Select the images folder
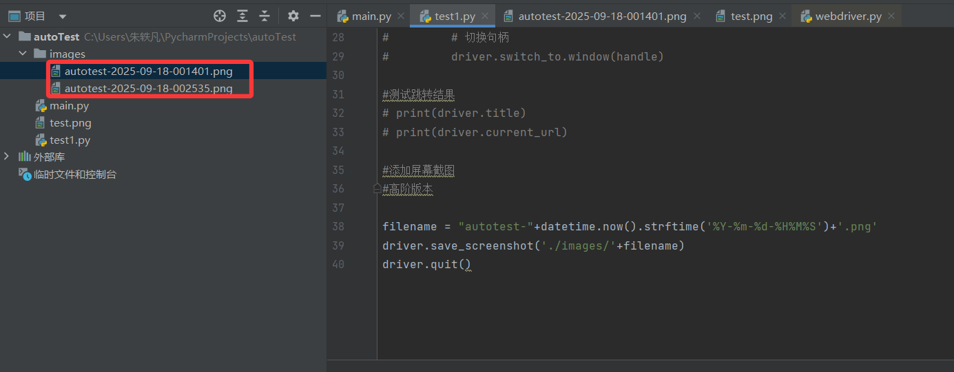 click(x=68, y=54)
